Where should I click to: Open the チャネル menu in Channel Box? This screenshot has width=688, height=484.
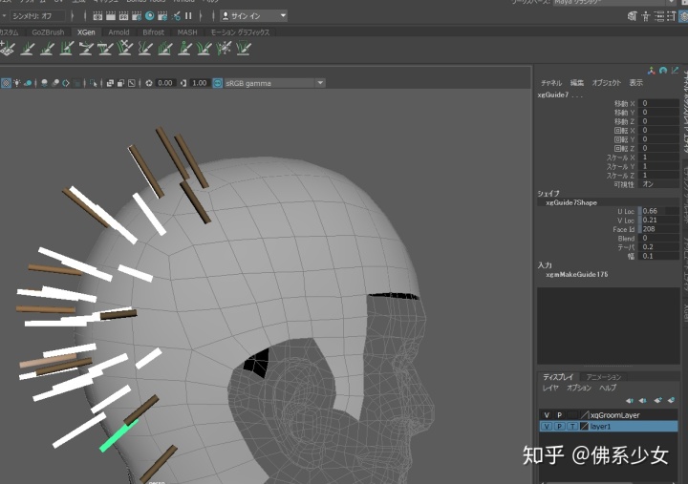(x=551, y=83)
